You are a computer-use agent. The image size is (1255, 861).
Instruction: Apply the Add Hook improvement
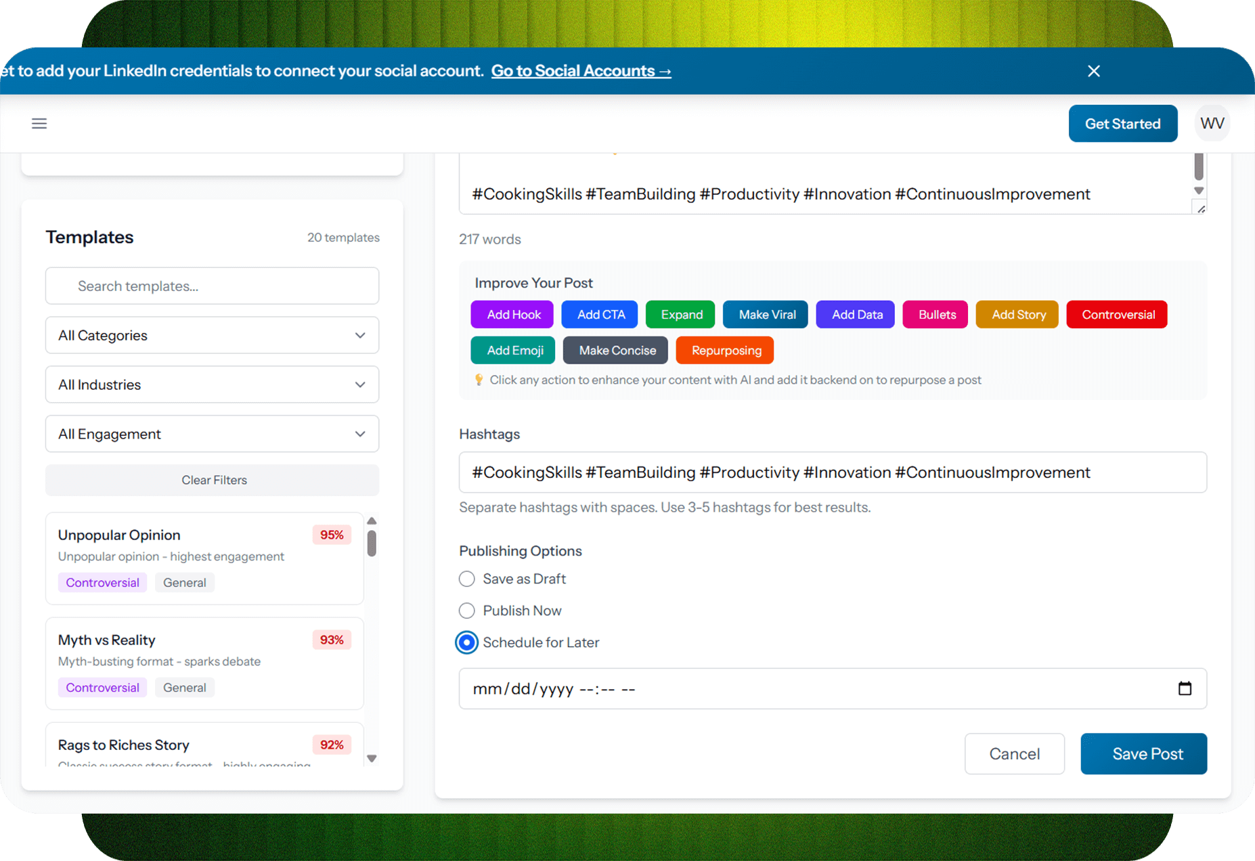[x=513, y=315]
